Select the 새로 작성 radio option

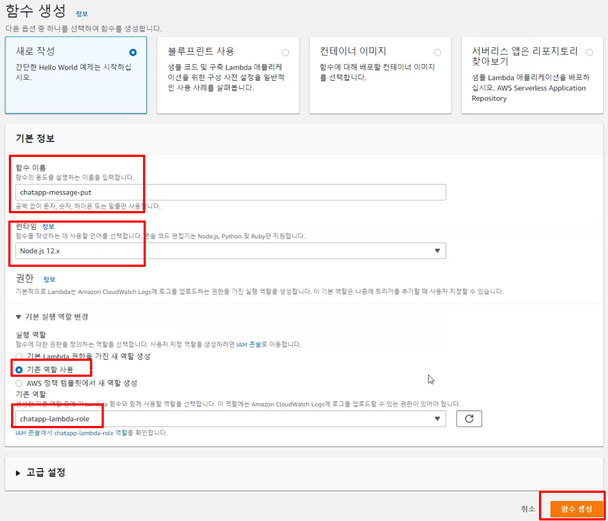[x=133, y=52]
